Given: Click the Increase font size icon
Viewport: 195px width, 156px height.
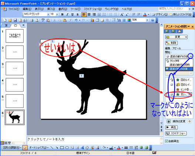Looking at the screenshot, I should [122, 14].
